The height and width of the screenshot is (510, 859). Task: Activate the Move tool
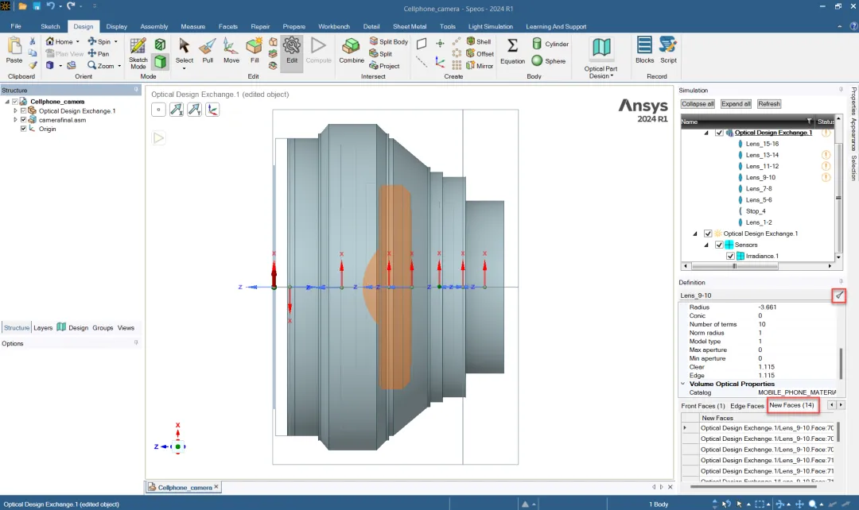pos(231,51)
